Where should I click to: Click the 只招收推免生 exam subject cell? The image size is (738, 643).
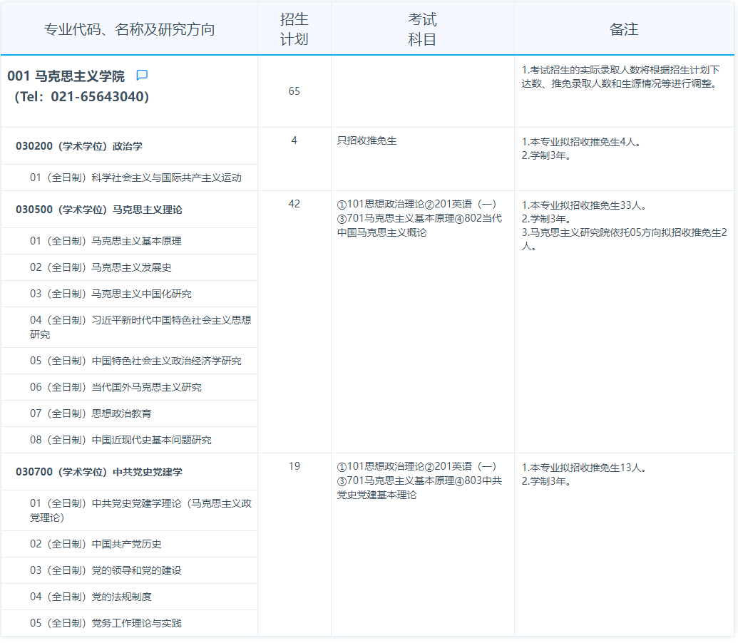click(367, 141)
